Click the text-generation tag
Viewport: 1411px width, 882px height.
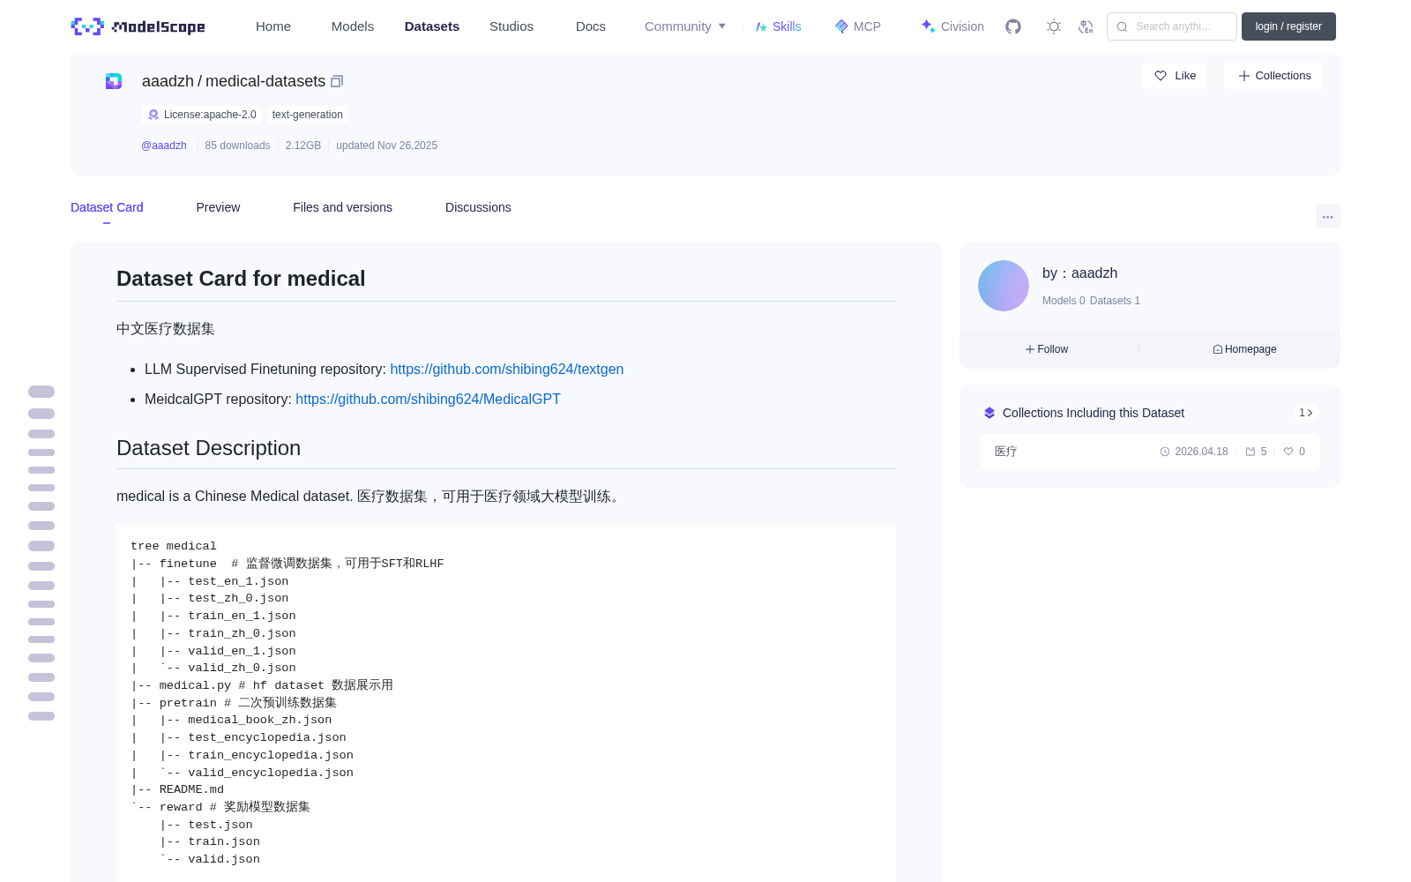tap(307, 115)
